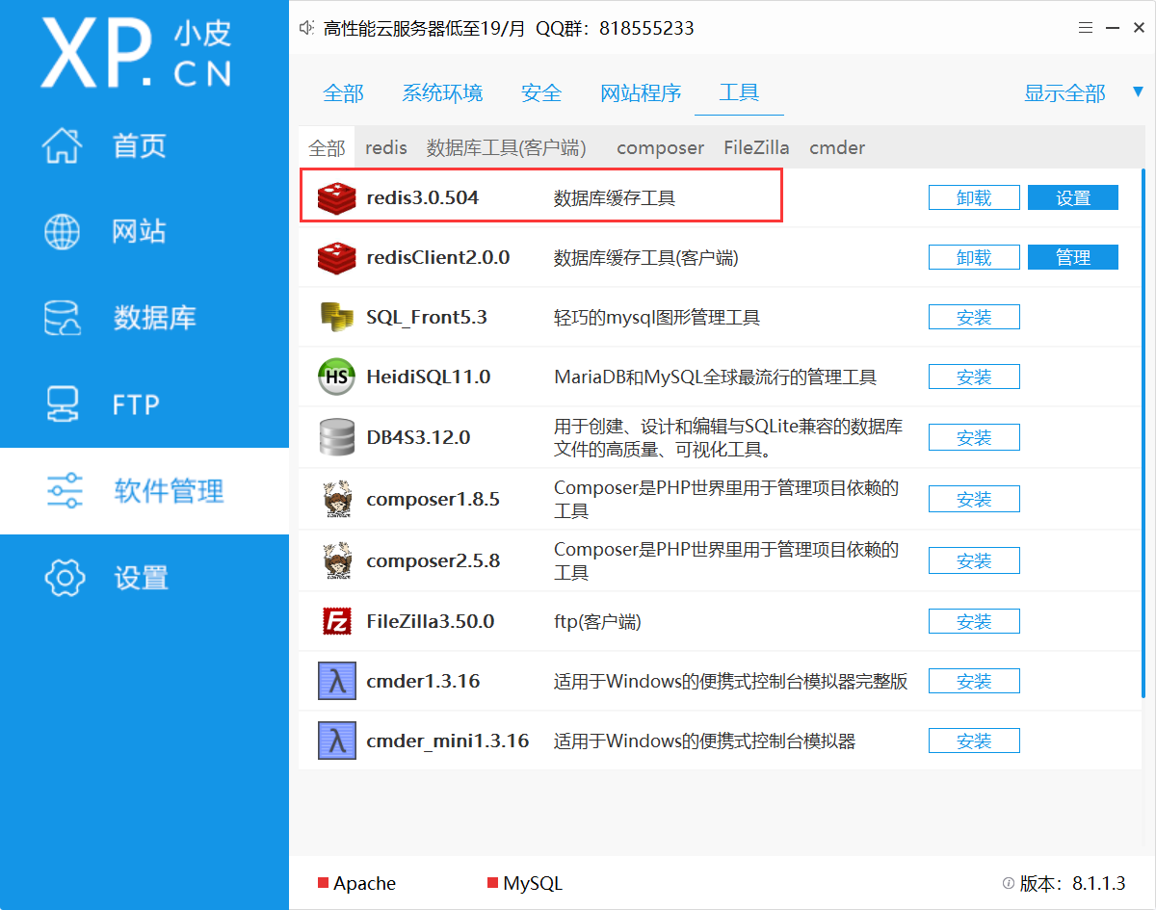Install FileZilla3.50.0
The height and width of the screenshot is (910, 1156).
click(974, 621)
